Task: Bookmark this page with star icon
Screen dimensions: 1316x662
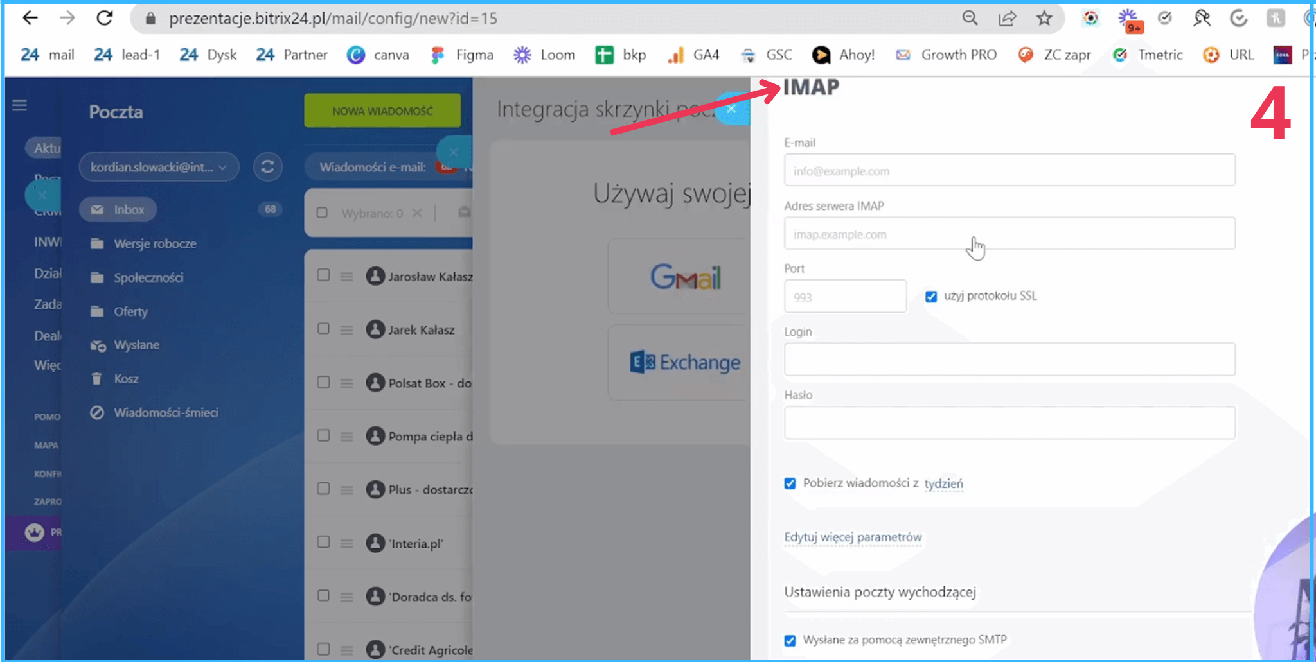Action: [1044, 19]
